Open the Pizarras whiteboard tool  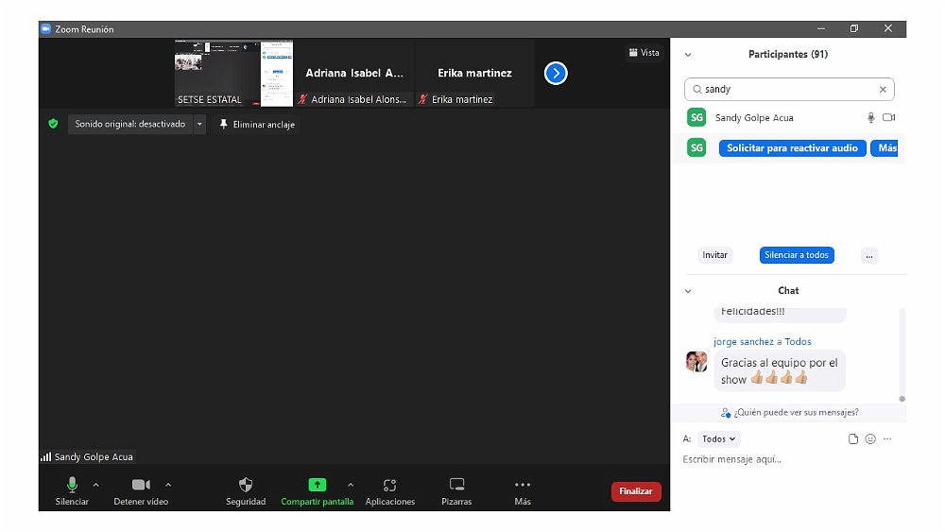(x=456, y=485)
